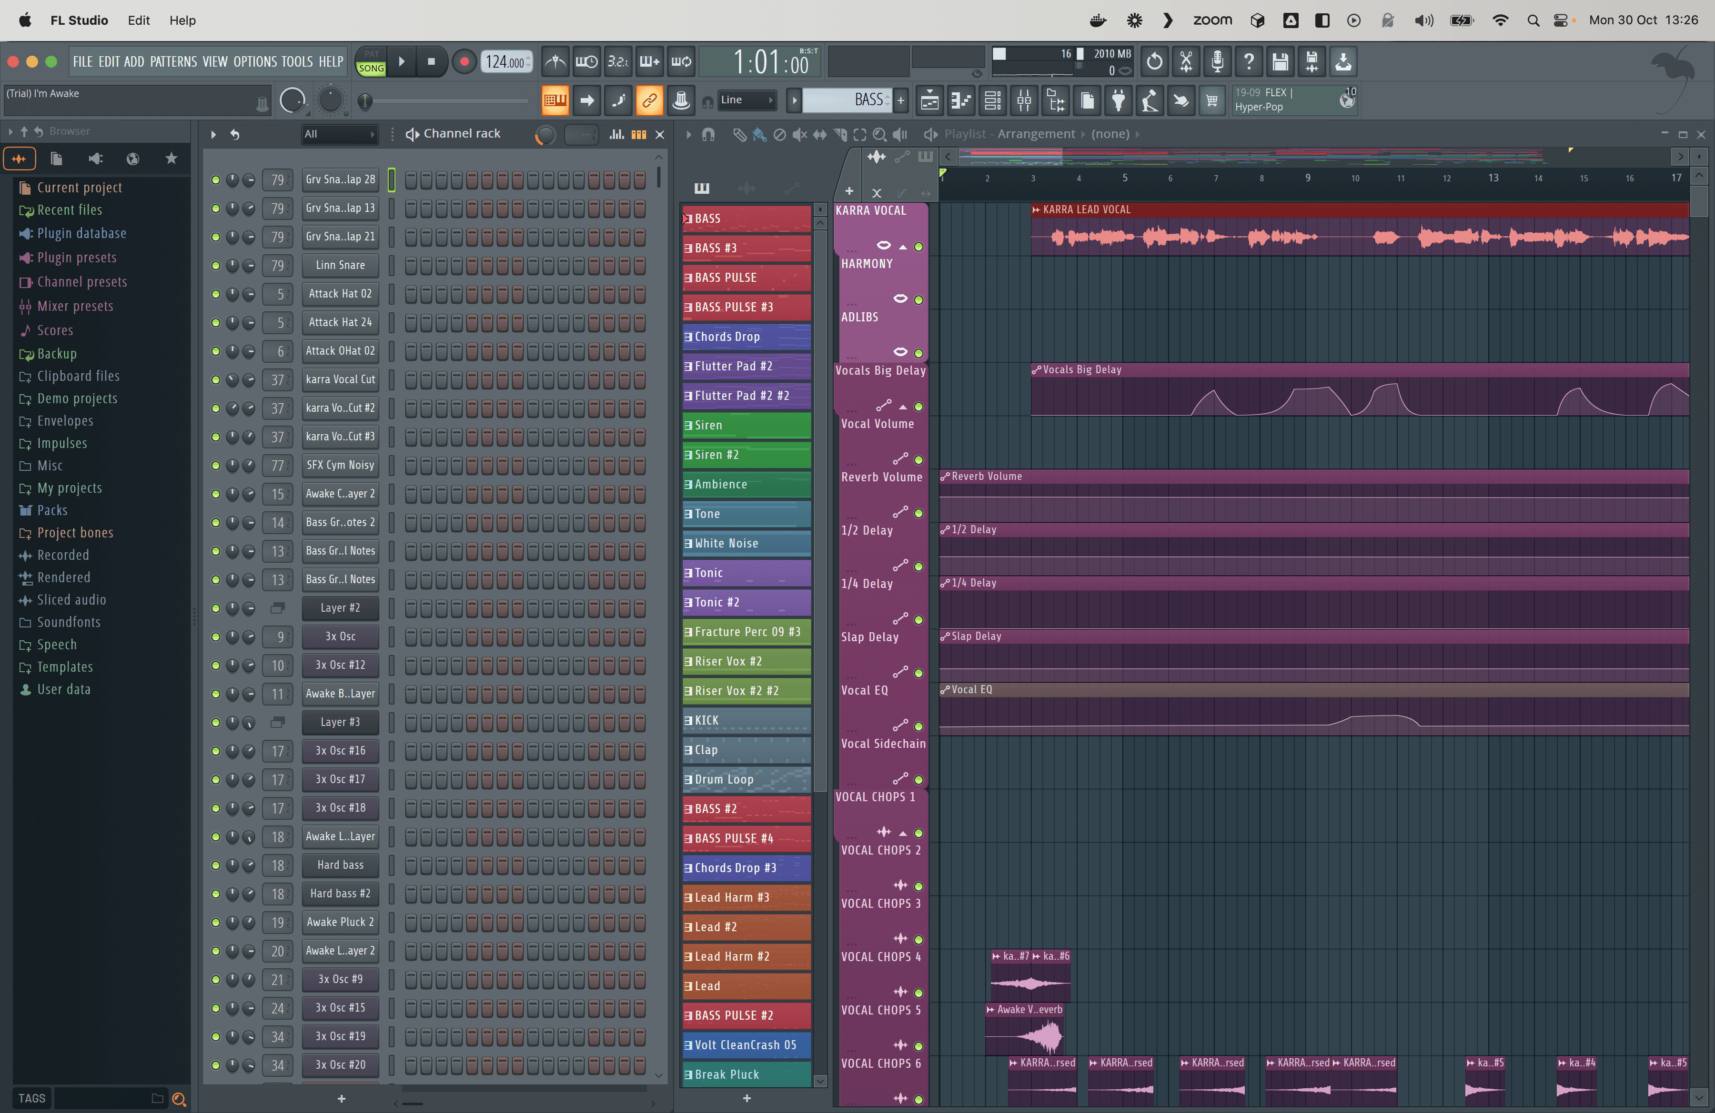Screen dimensions: 1715x1113
Task: Select the Chords Drop pattern
Action: tap(746, 337)
